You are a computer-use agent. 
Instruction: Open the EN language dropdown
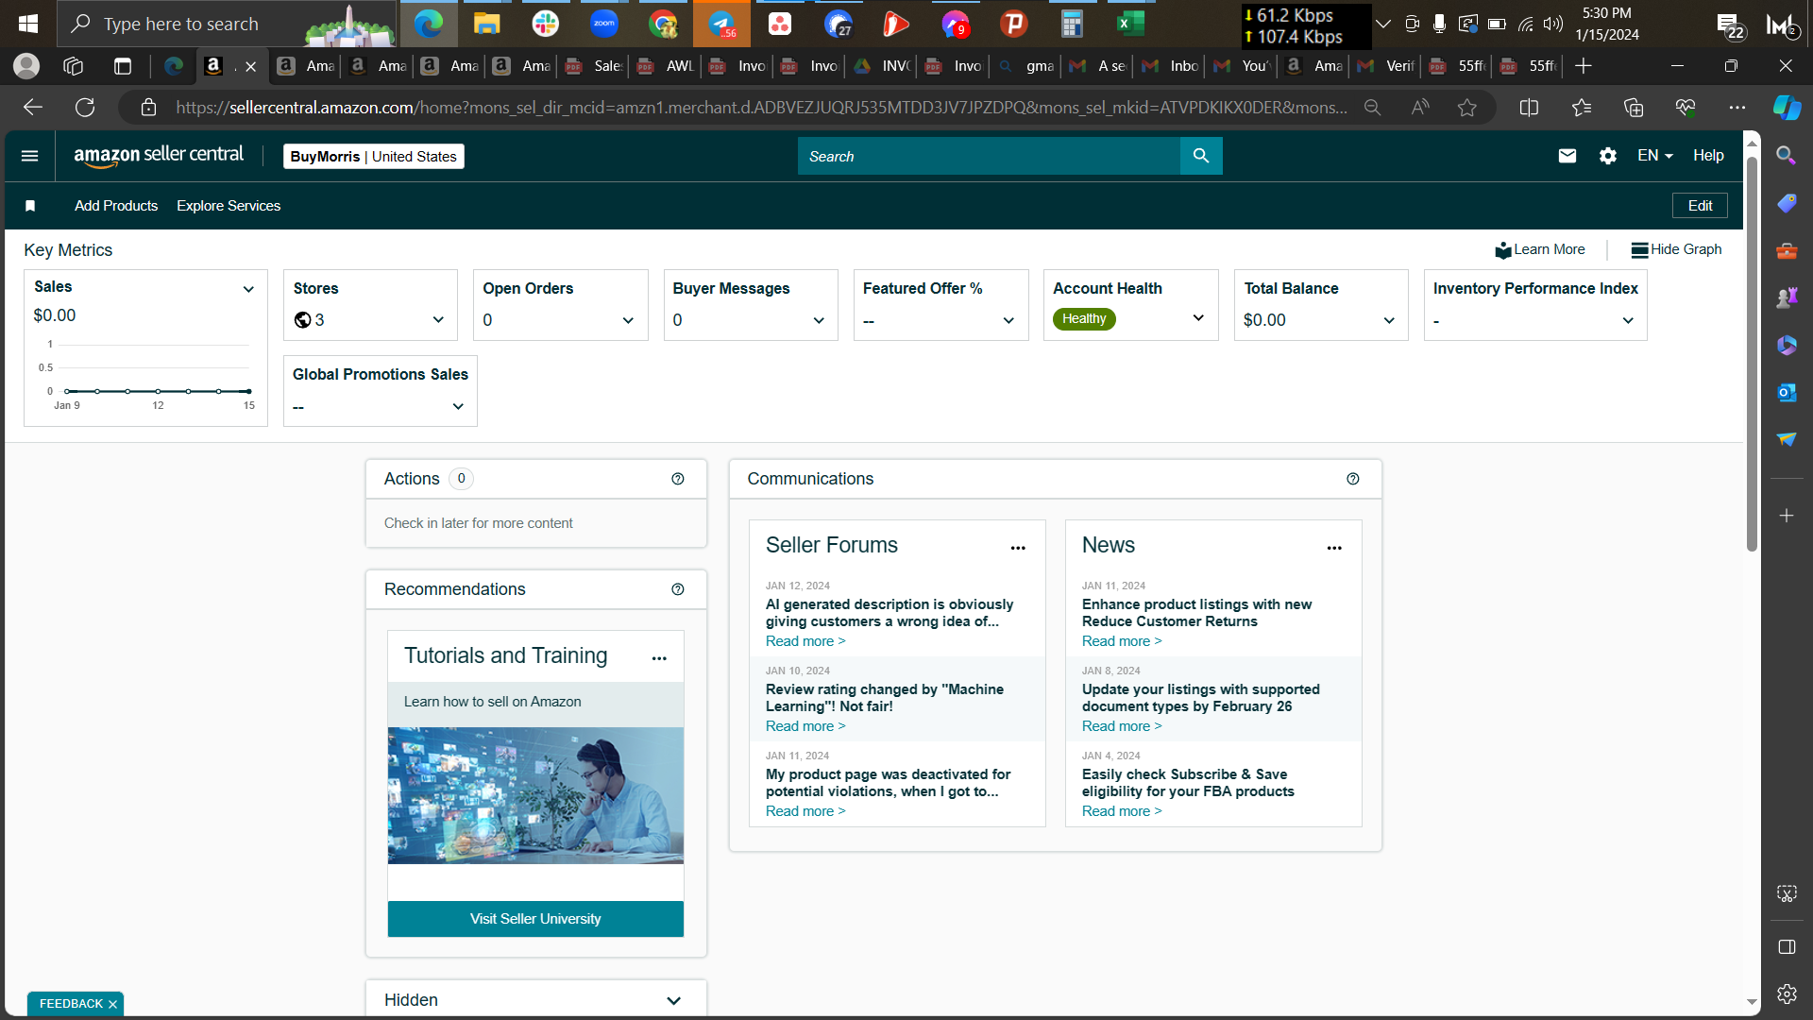[1655, 156]
